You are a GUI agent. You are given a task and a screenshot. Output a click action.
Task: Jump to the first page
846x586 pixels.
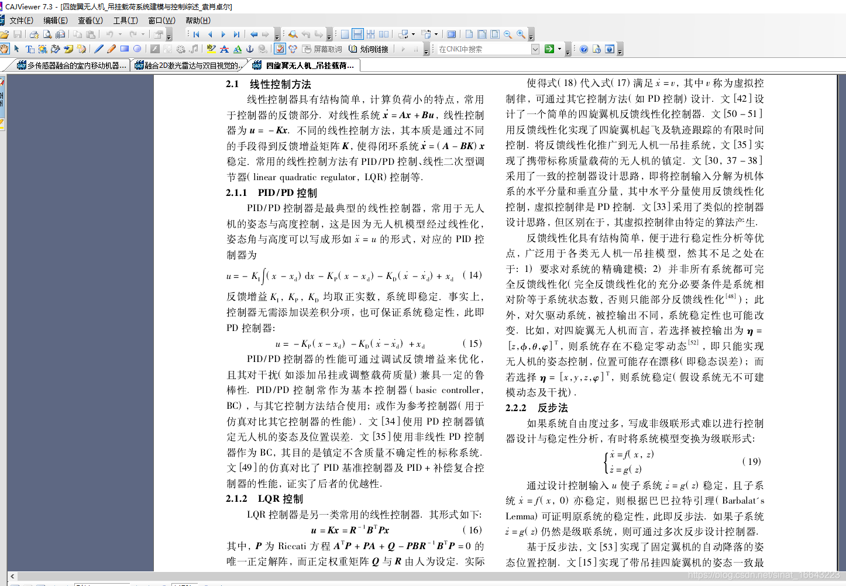click(x=196, y=35)
